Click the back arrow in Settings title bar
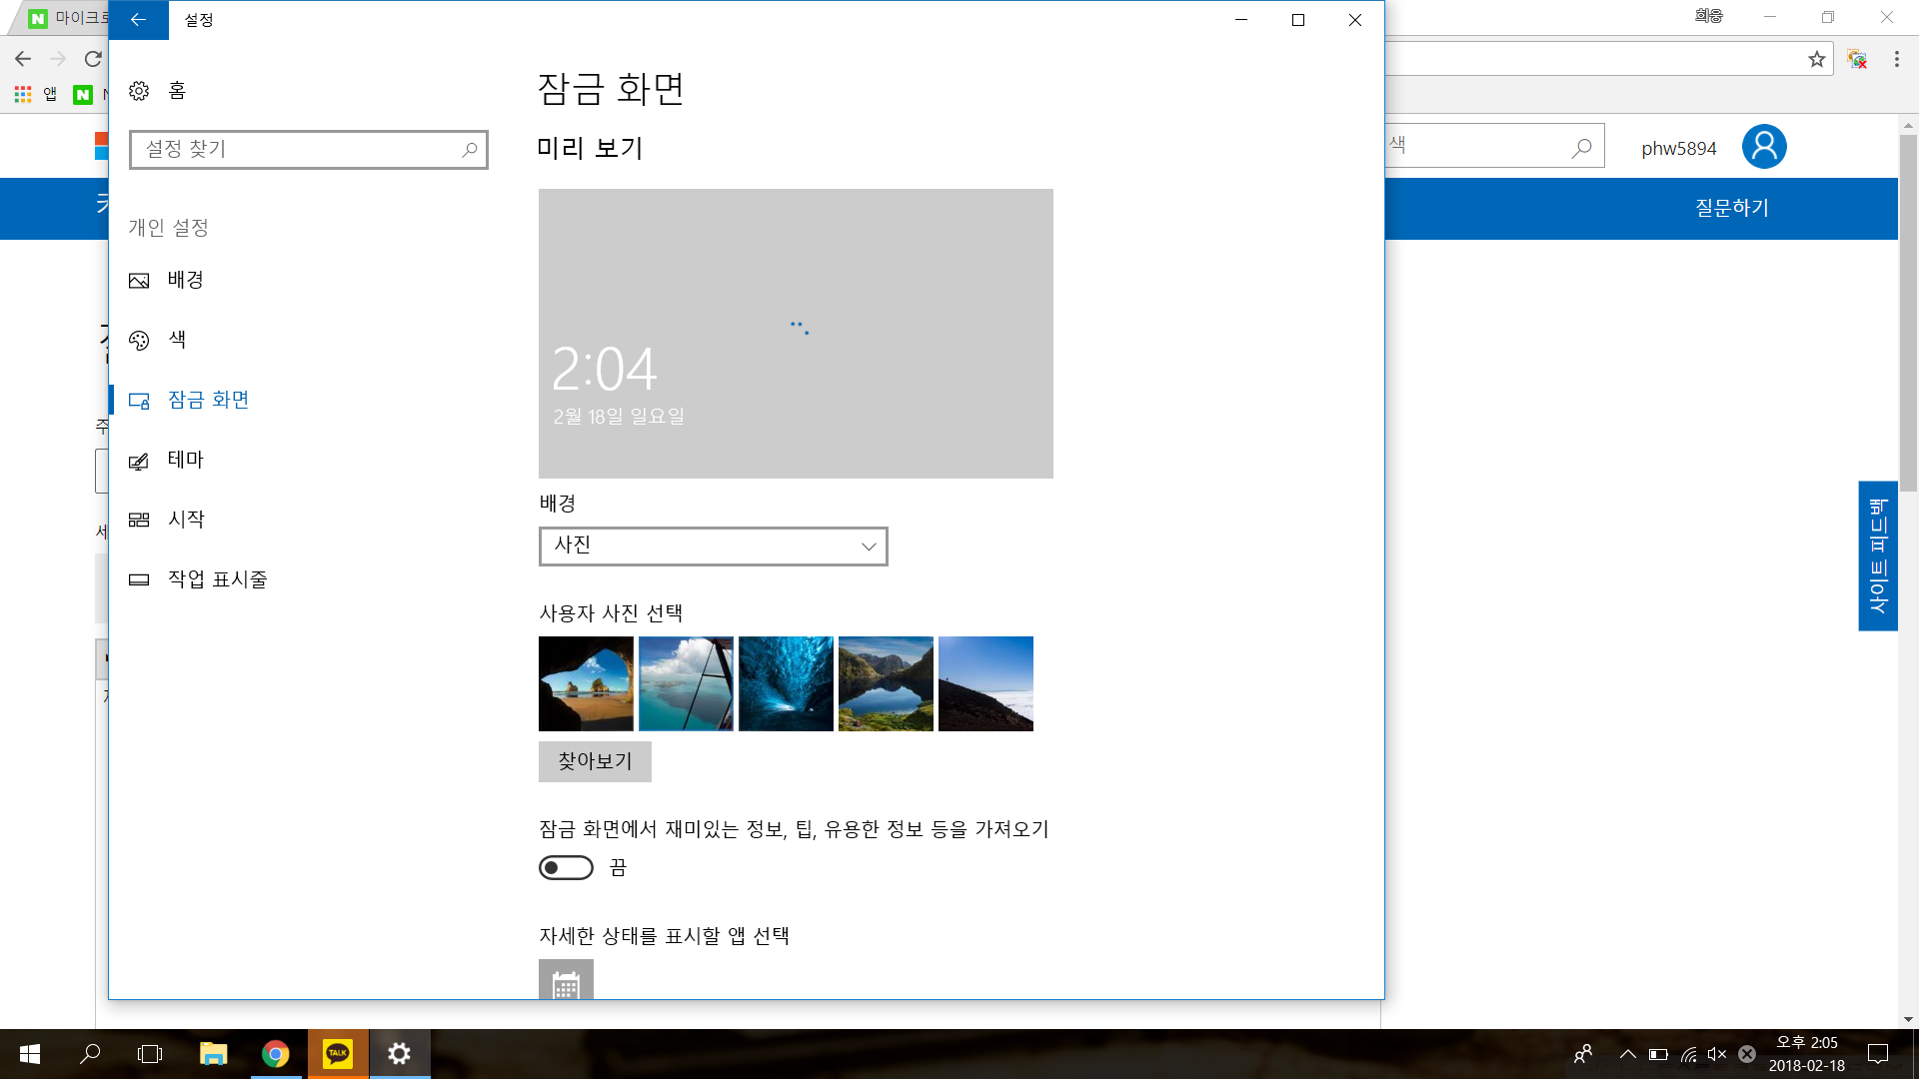 [x=138, y=20]
